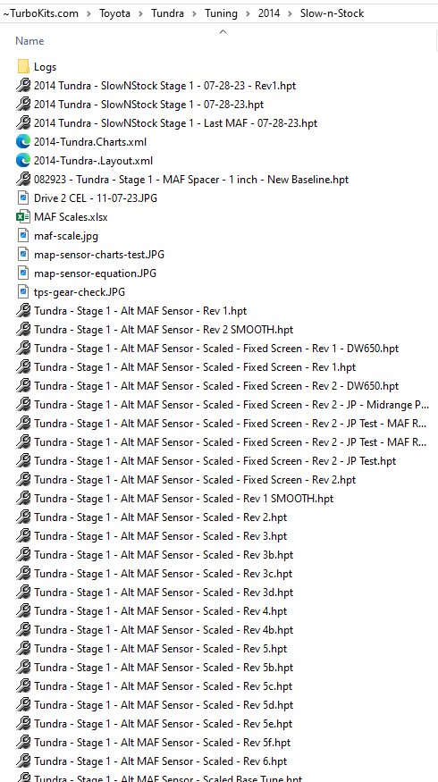The height and width of the screenshot is (782, 438).
Task: Click the HPT icon for Scaled Rev 6
Action: (23, 761)
